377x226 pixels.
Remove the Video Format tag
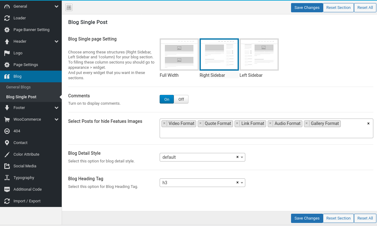click(164, 123)
